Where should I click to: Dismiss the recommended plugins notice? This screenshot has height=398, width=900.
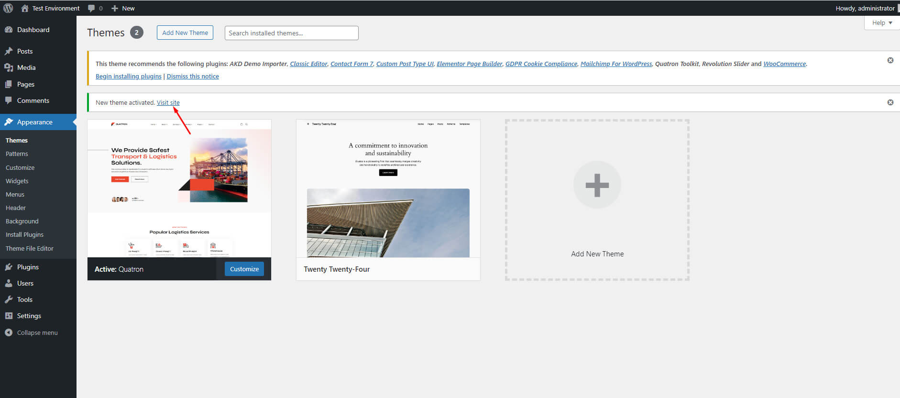(890, 60)
